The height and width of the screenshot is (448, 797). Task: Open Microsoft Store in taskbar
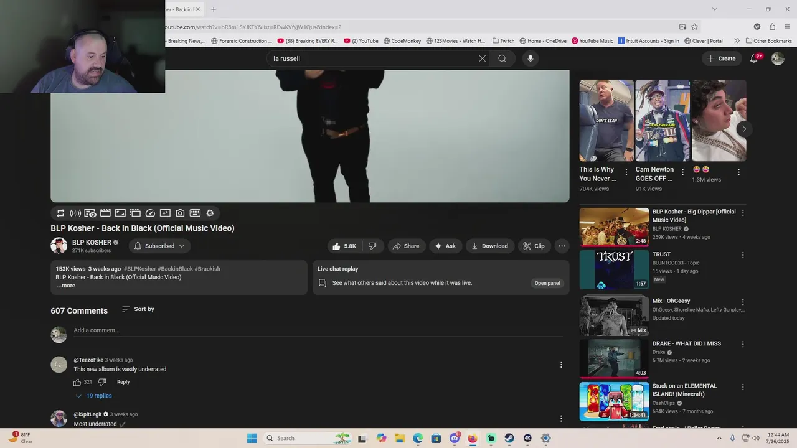click(436, 438)
